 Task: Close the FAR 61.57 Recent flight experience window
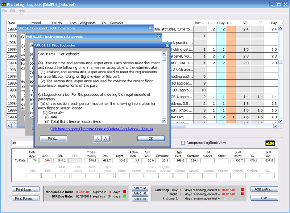(x=150, y=28)
